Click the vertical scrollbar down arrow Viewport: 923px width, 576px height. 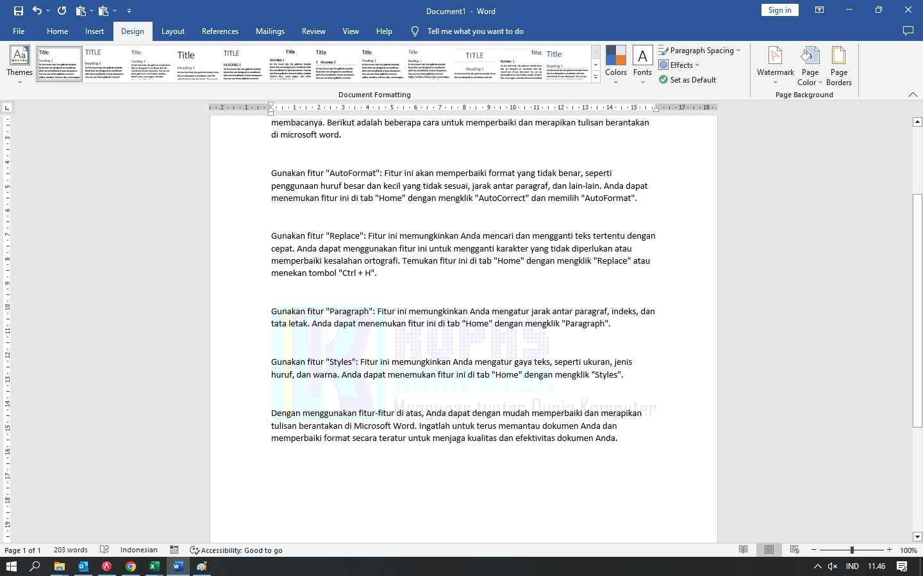point(917,537)
